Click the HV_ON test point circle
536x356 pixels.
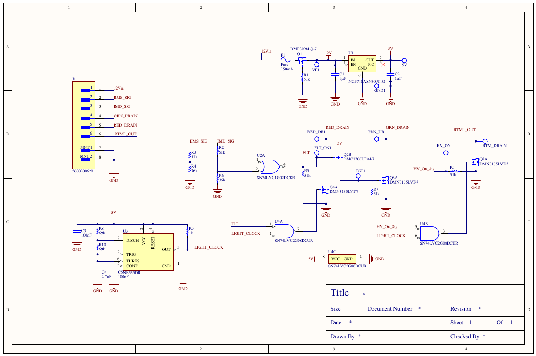click(446, 153)
